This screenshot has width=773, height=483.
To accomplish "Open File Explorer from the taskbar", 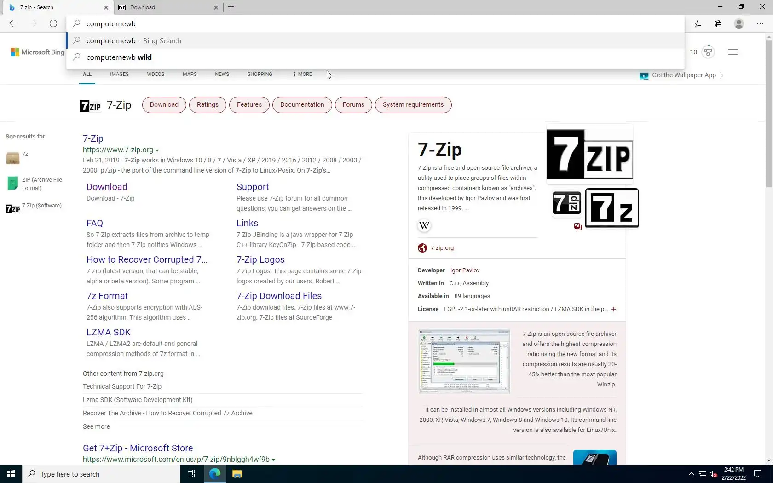I will coord(237,474).
